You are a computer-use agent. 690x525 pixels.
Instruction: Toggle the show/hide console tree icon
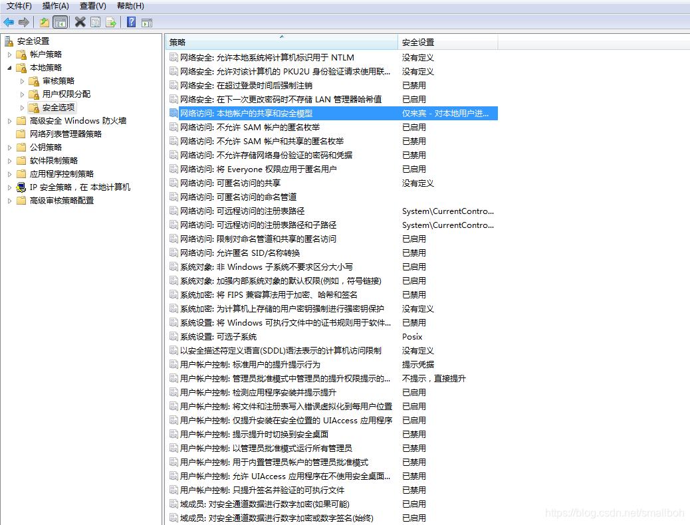coord(60,22)
